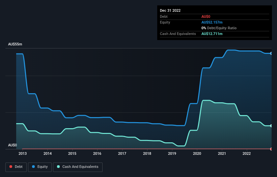Click the 2019 x-axis label
This screenshot has width=277, height=177.
click(x=172, y=153)
